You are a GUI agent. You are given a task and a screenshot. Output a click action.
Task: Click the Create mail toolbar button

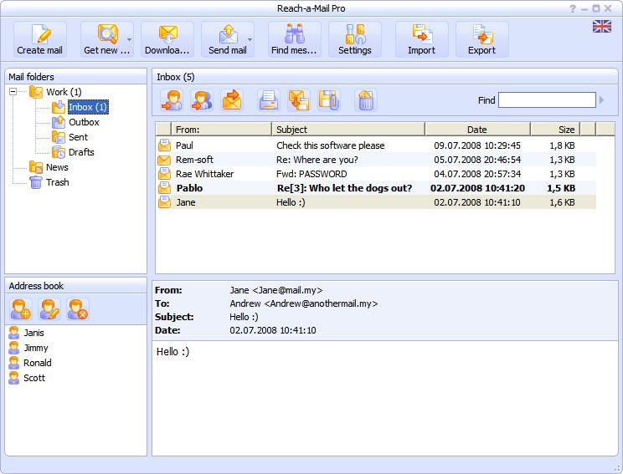tap(39, 39)
